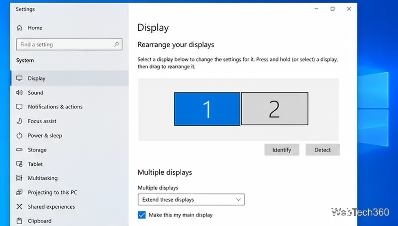Click the Find a setting search field
Image resolution: width=398 pixels, height=226 pixels.
click(x=69, y=44)
